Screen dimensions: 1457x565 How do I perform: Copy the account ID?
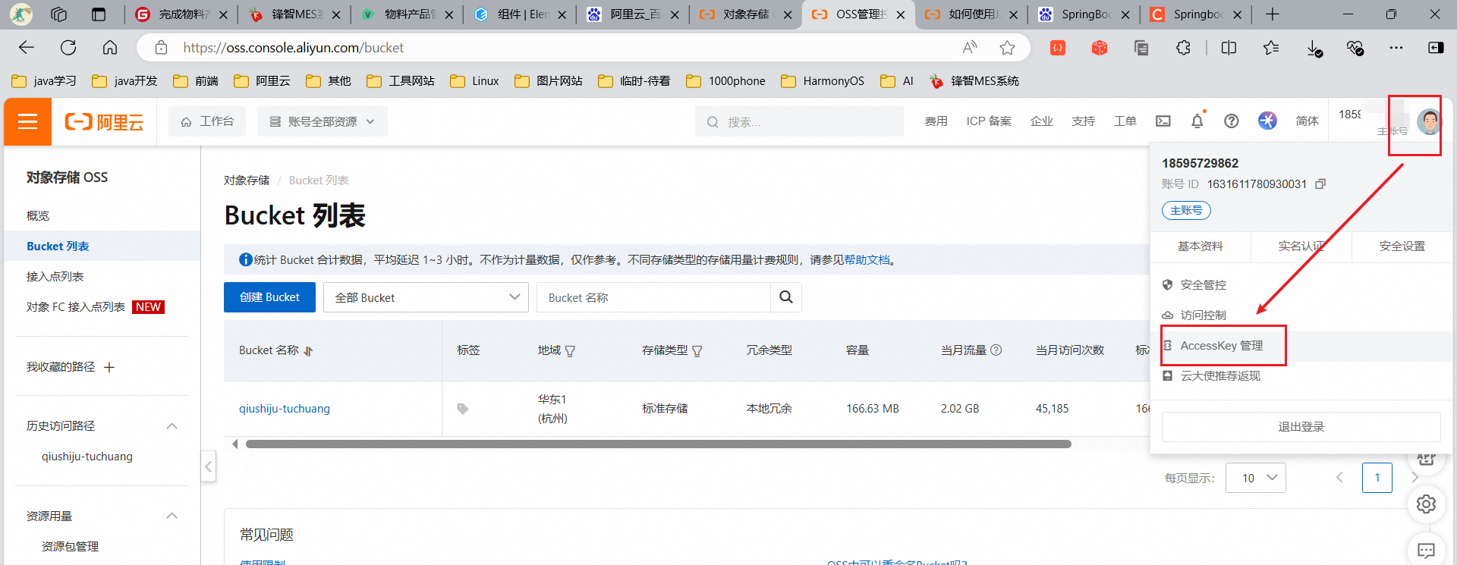1320,184
